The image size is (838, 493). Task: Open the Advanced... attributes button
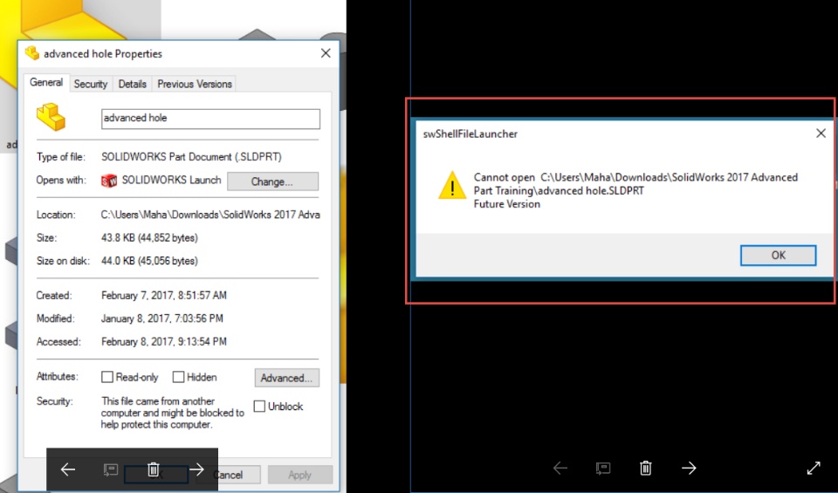point(286,378)
